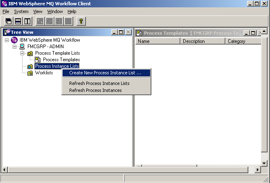The image size is (270, 183).
Task: Sort by the Category column header
Action: tap(243, 41)
